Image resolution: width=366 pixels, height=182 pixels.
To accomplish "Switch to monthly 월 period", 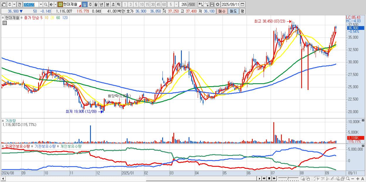I will point(96,4).
